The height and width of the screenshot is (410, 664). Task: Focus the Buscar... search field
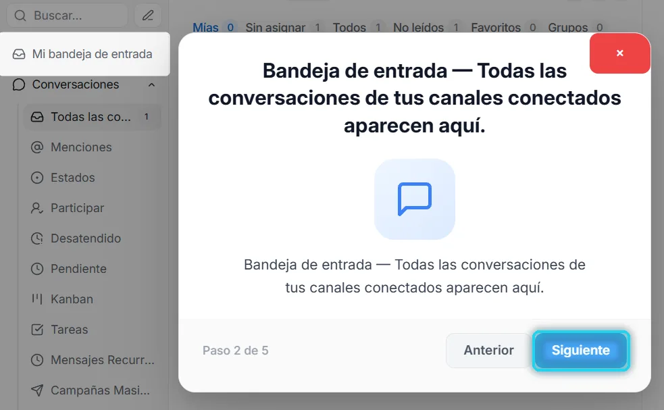pos(68,16)
